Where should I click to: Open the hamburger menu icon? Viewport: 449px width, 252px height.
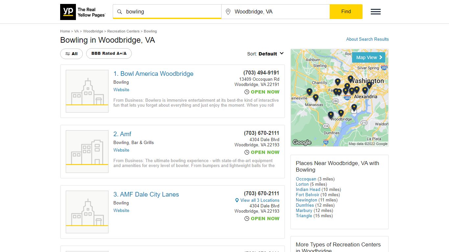point(375,12)
